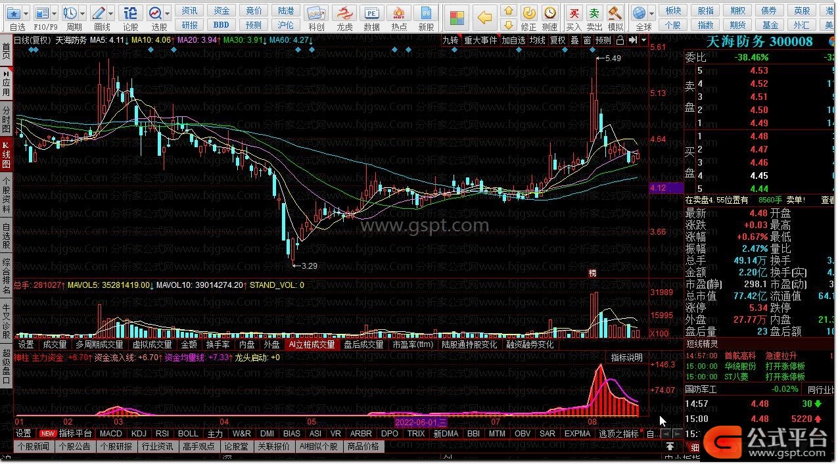The height and width of the screenshot is (464, 838).
Task: Click the chart lock icon
Action: (620, 40)
